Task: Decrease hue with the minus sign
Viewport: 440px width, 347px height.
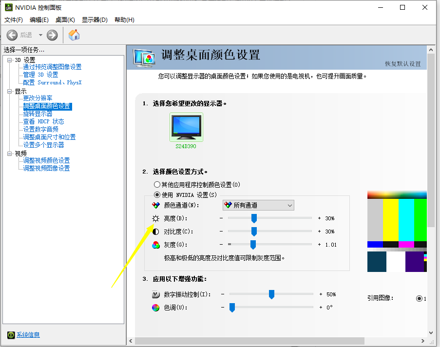Action: tap(223, 308)
